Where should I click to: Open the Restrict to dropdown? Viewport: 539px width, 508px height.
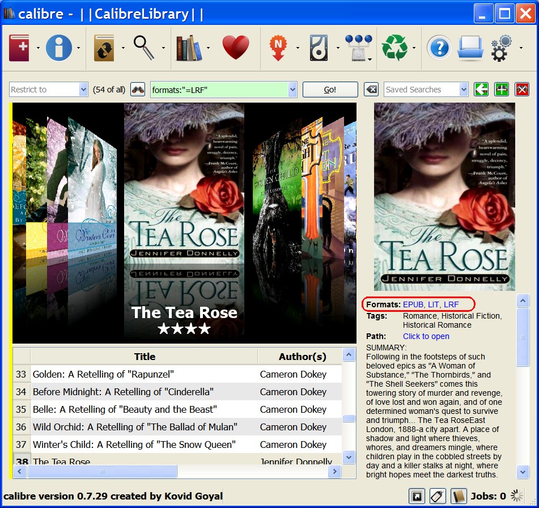click(x=49, y=90)
